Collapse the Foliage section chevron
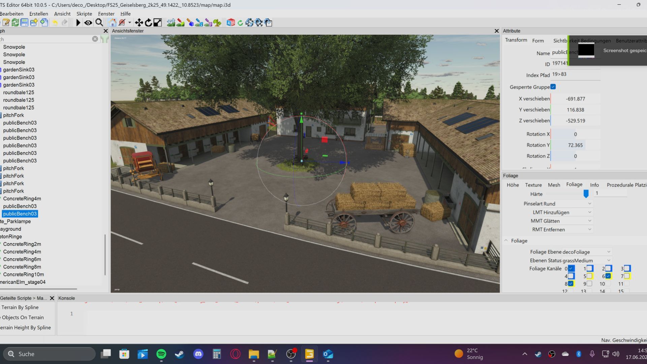This screenshot has width=647, height=364. coord(506,241)
